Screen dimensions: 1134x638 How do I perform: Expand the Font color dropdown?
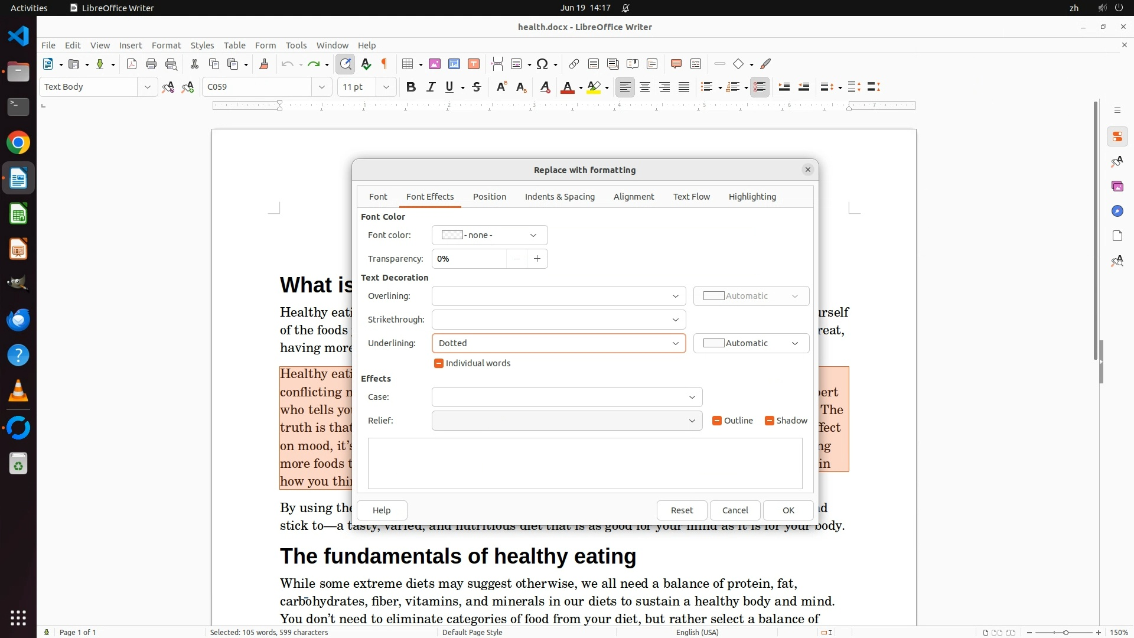click(489, 235)
